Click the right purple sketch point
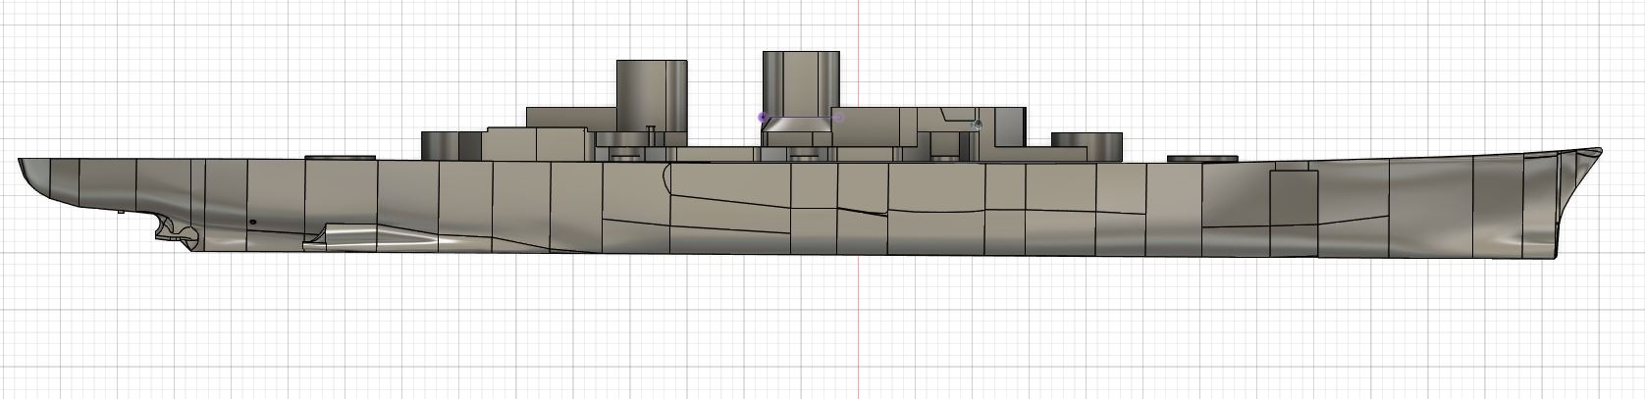 838,118
